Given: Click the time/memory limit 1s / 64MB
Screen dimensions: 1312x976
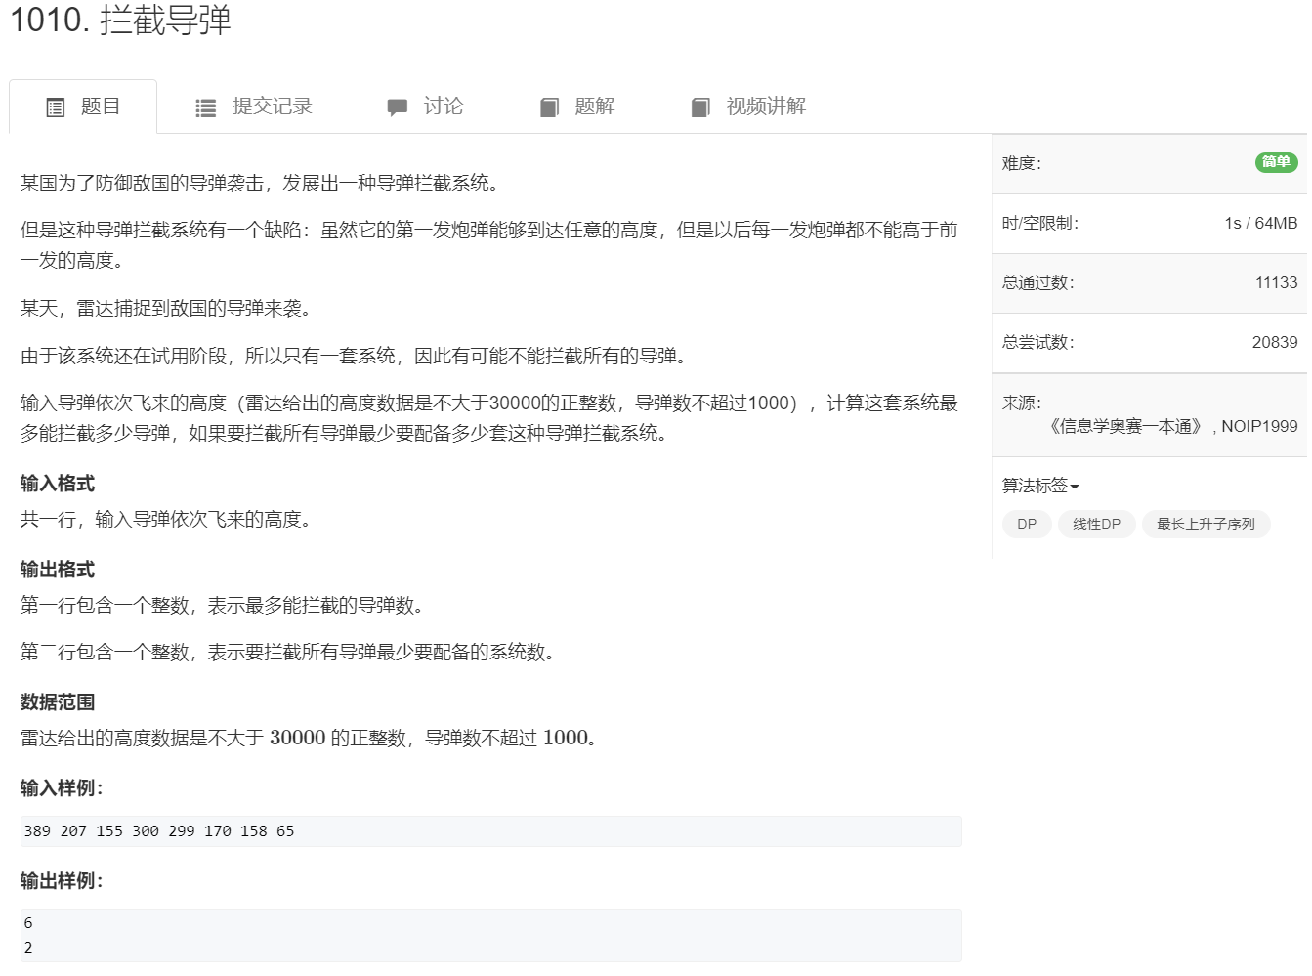Looking at the screenshot, I should 1260,223.
